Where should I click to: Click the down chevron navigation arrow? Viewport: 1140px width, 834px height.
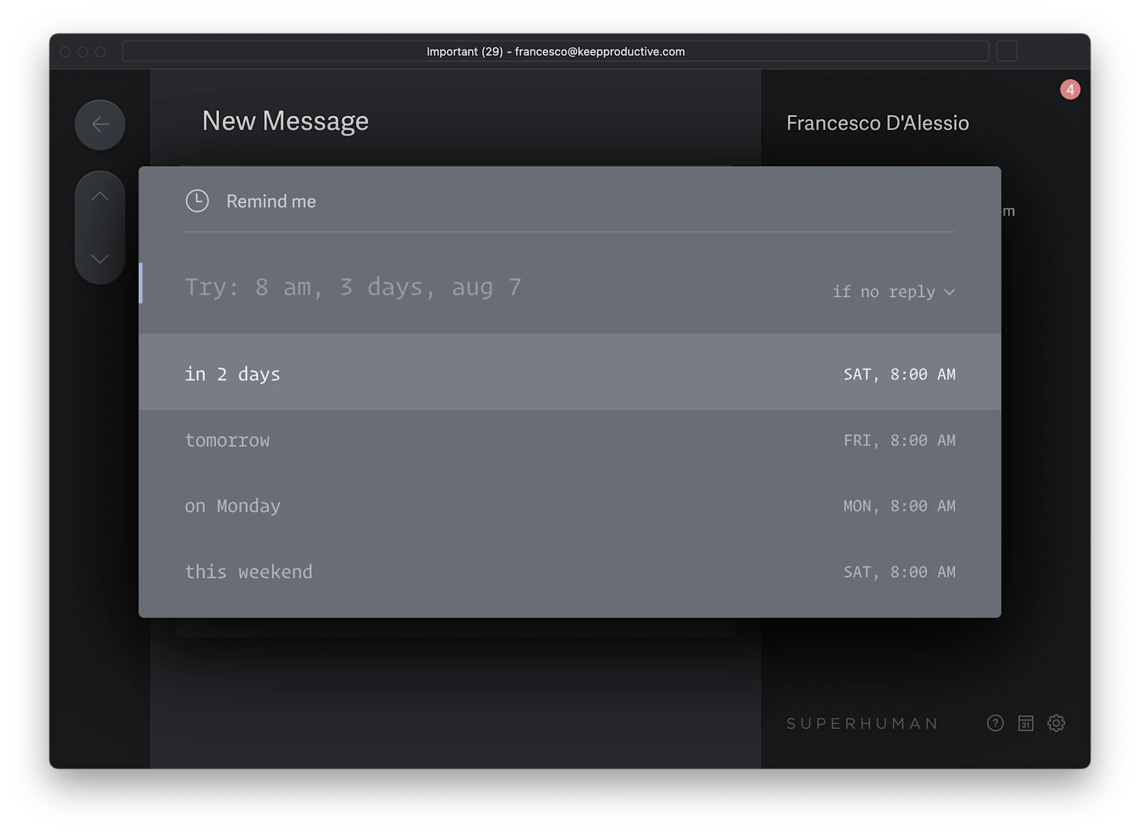pos(100,259)
